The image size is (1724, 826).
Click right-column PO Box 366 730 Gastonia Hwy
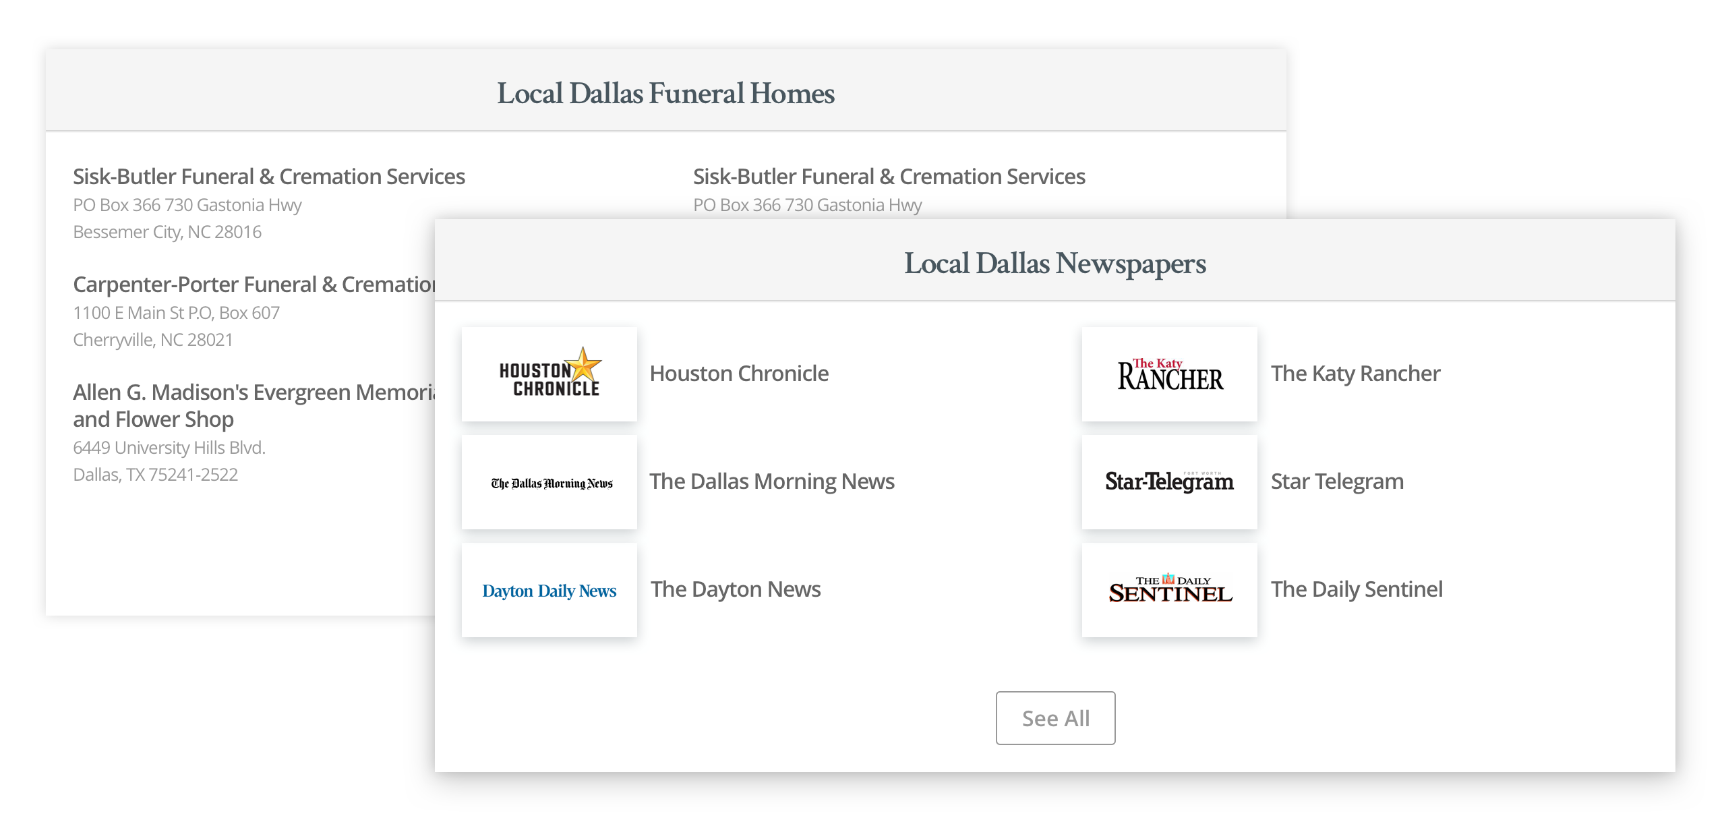point(808,205)
